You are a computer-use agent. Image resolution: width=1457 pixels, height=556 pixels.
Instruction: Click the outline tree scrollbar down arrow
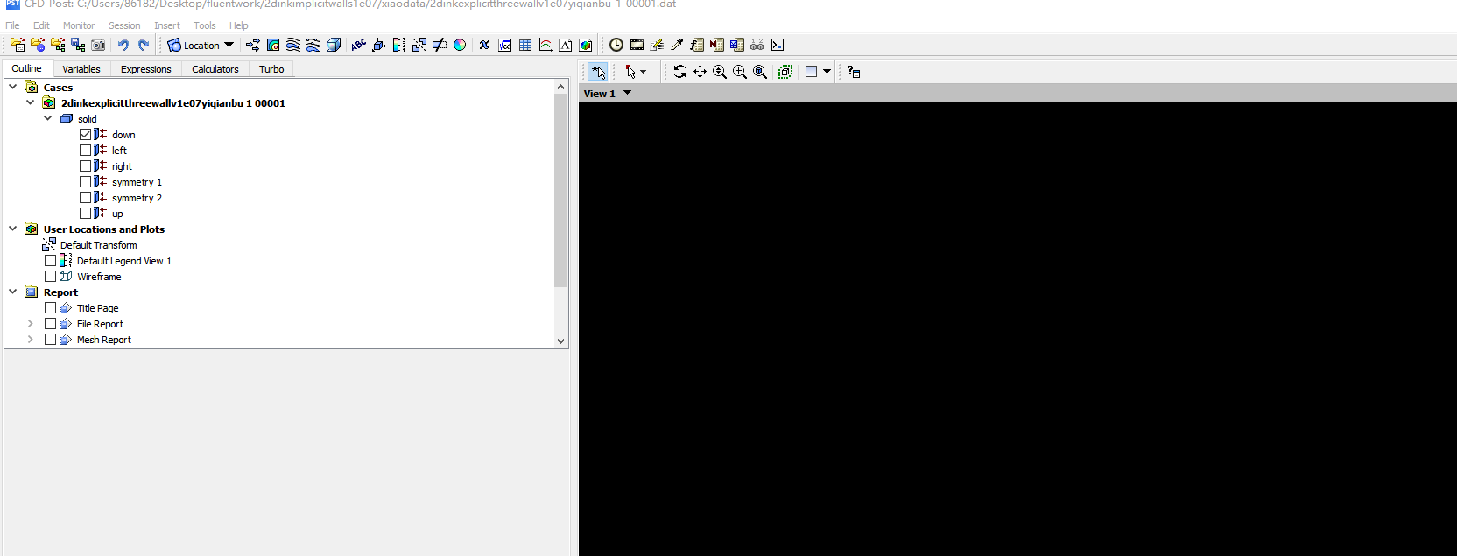point(561,341)
